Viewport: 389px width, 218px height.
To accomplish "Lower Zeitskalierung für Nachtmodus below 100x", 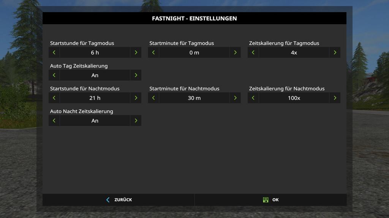I will click(x=253, y=98).
